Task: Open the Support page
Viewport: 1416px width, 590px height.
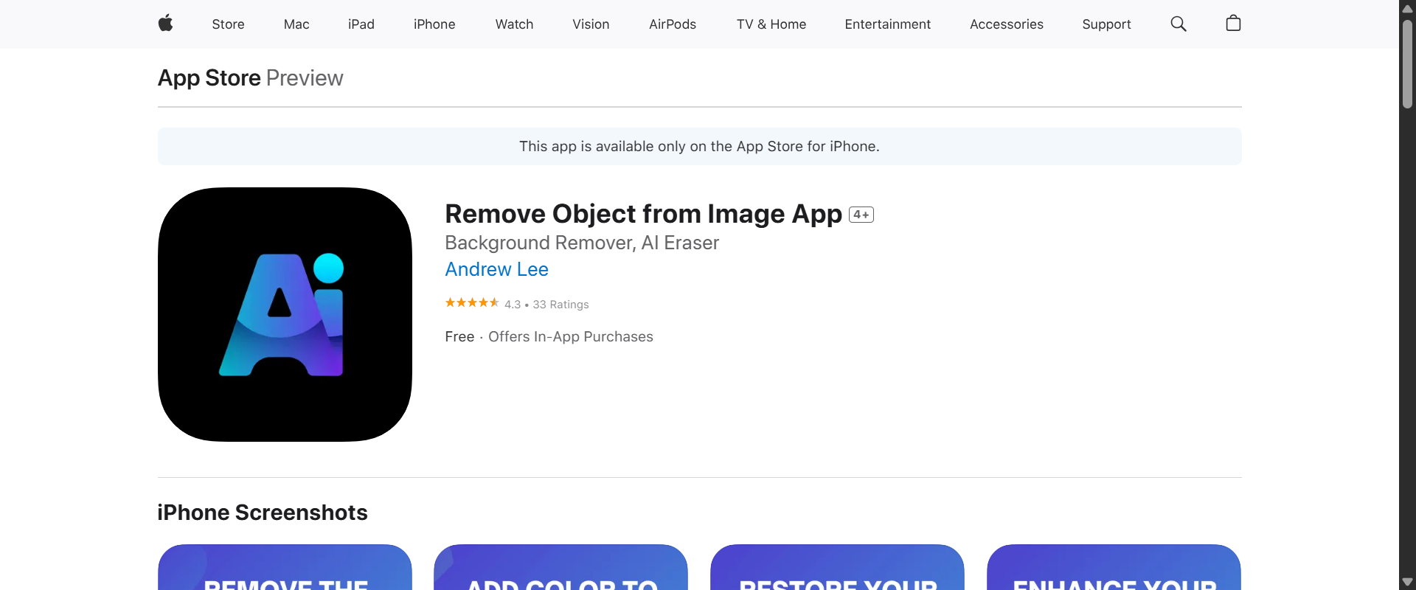Action: [1106, 24]
